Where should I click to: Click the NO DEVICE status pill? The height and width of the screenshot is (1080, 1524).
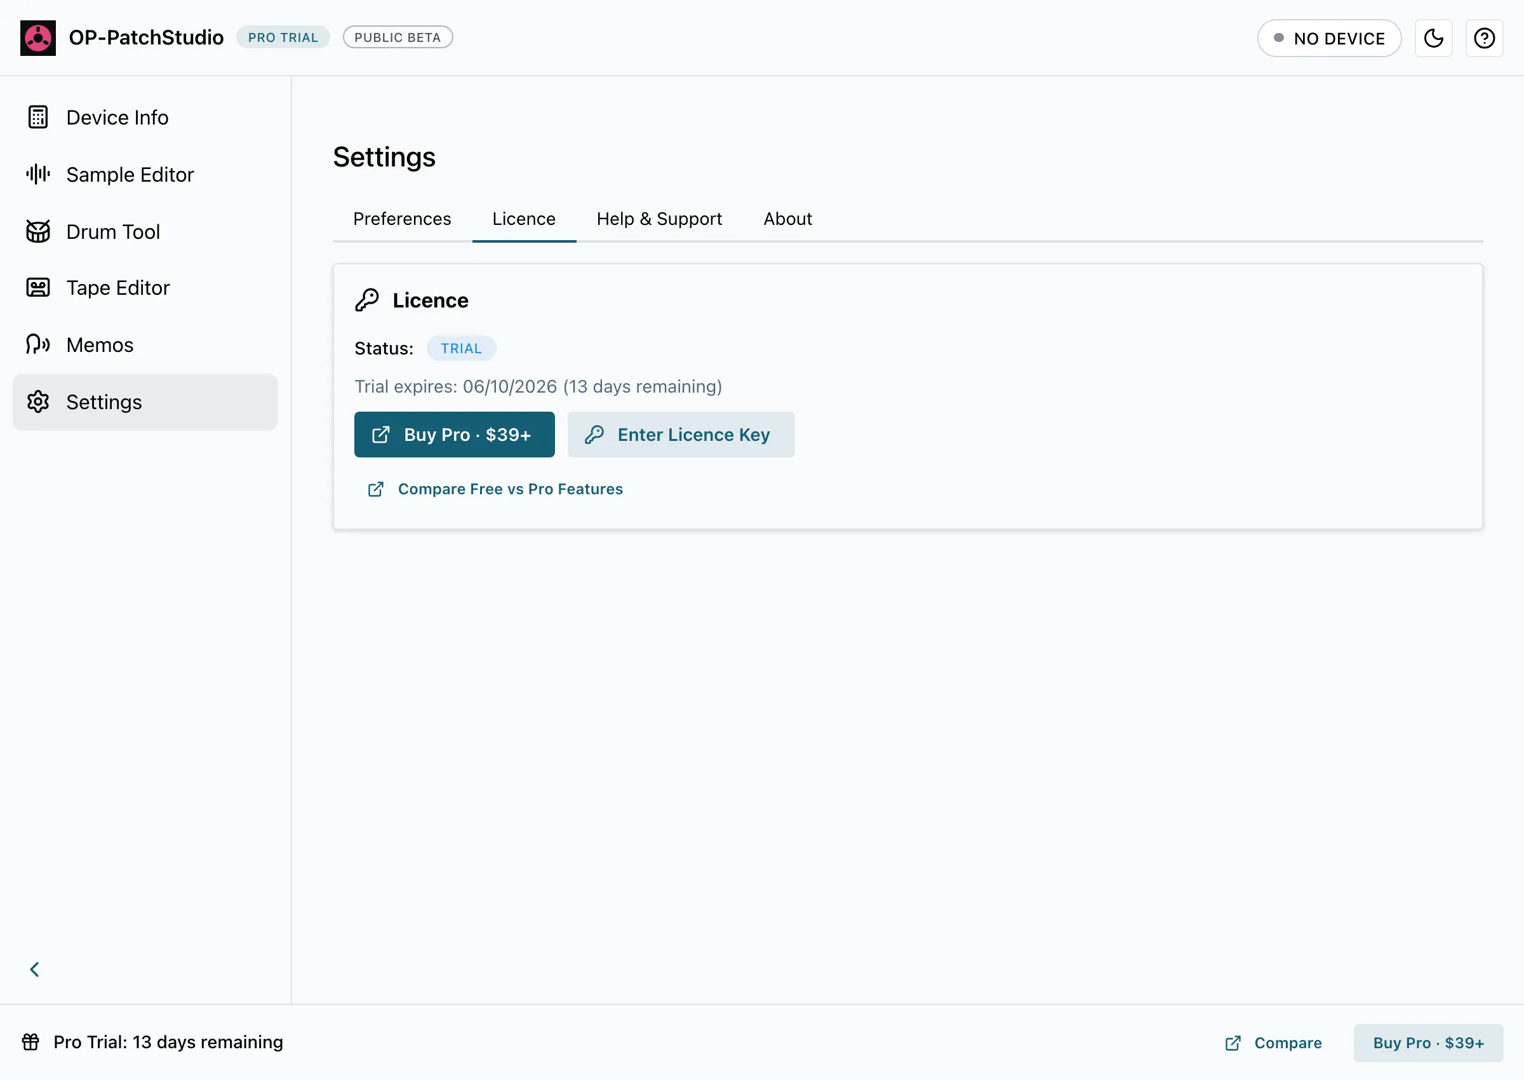(1329, 39)
